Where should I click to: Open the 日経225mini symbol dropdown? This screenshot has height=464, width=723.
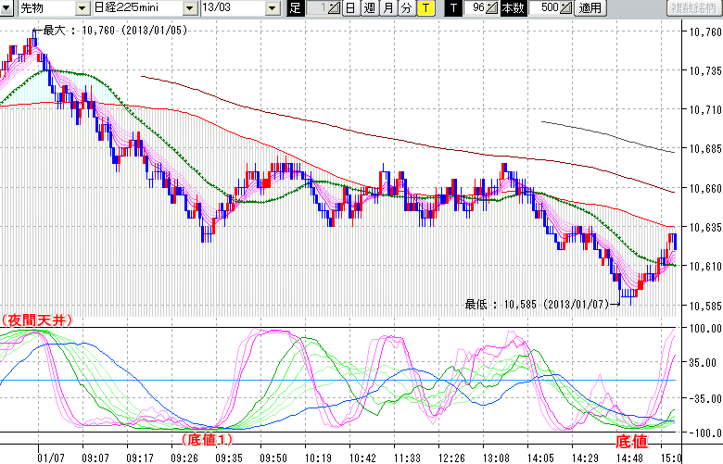190,8
